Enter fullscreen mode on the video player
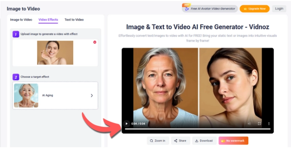 point(259,124)
